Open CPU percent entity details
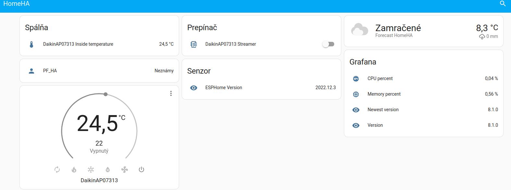The width and height of the screenshot is (511, 190). (380, 78)
